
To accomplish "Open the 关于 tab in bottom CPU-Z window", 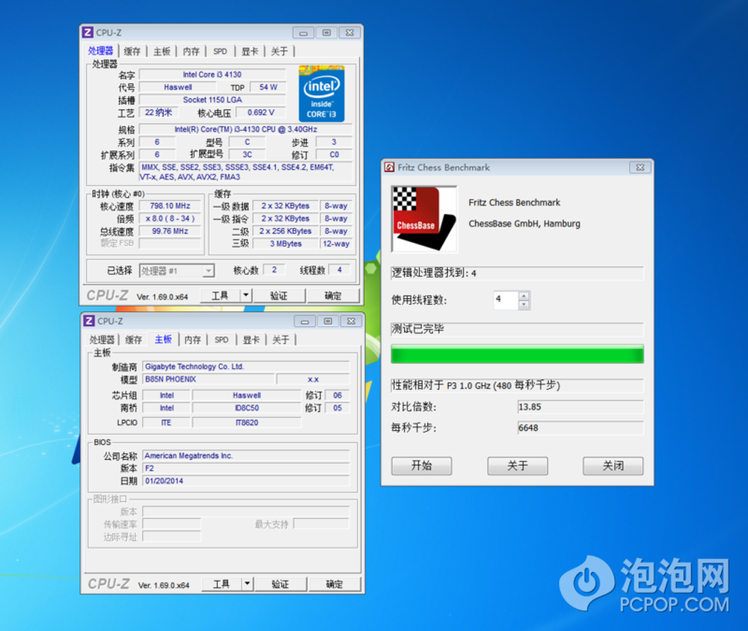I will (281, 339).
